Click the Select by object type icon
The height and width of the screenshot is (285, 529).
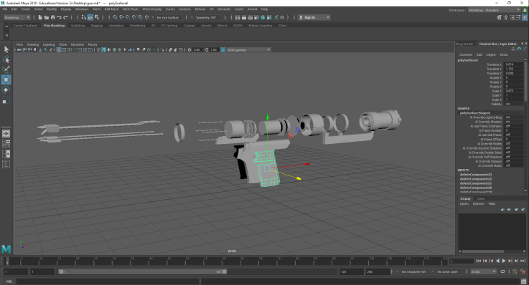tap(90, 17)
